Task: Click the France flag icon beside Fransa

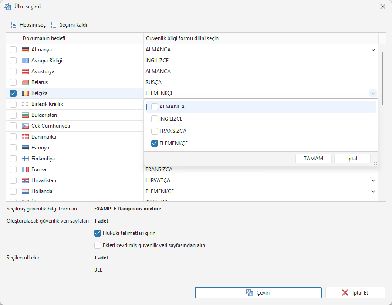Action: click(25, 169)
